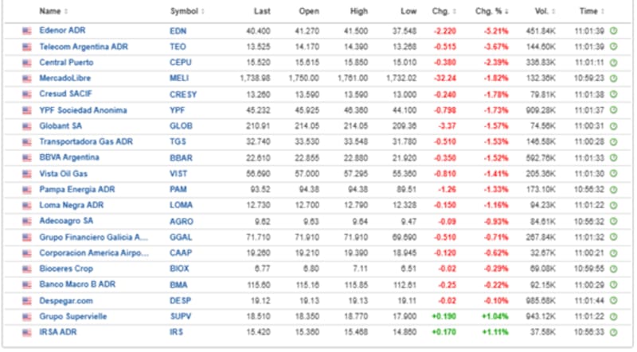Viewport: 637px width, 352px height.
Task: Click the clock icon in the IRSA ADR row
Action: (x=612, y=332)
